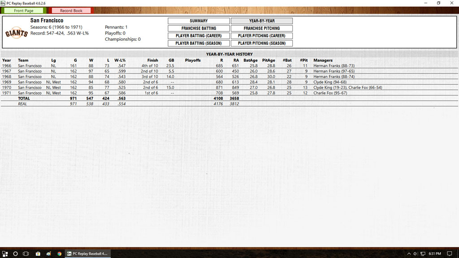Select the Year-By-Year view button

pyautogui.click(x=262, y=21)
